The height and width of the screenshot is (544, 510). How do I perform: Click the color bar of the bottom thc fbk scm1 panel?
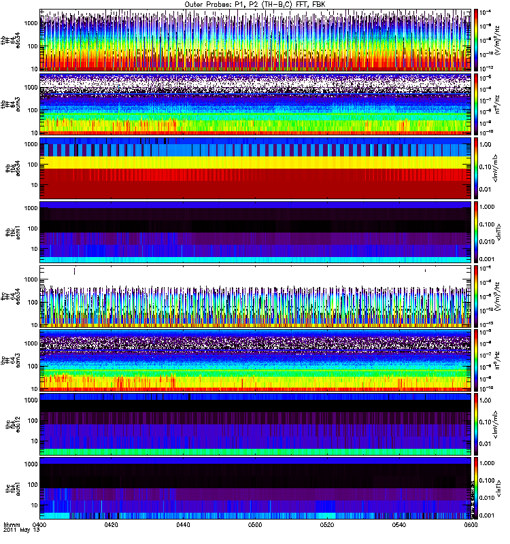[x=476, y=488]
